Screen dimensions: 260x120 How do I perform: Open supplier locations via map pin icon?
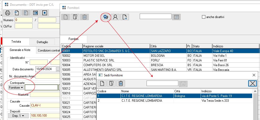tap(106, 17)
